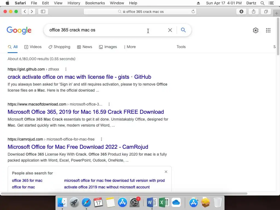Search suggestion 'office 365 for mac'

pyautogui.click(x=27, y=180)
